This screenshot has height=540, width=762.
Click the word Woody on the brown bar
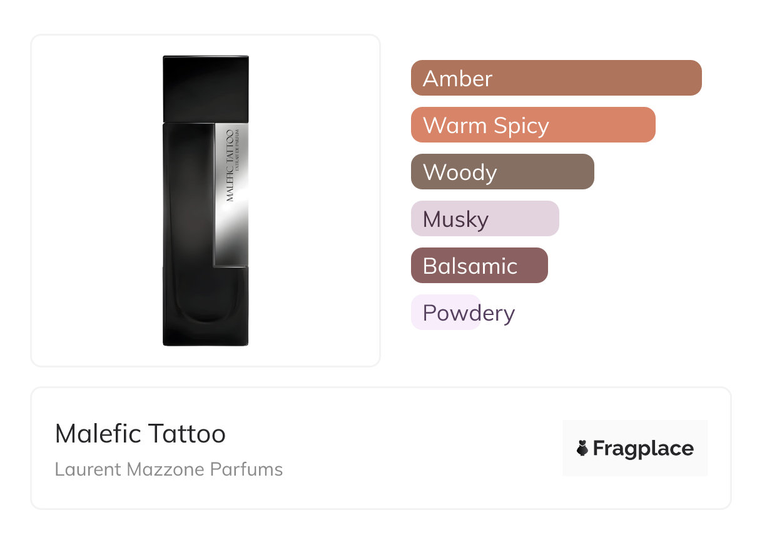pos(460,172)
